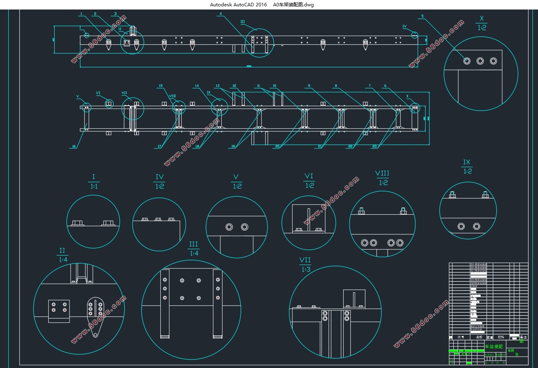Click the 1:1 scale label under detail I
This screenshot has height=368, width=538.
pyautogui.click(x=94, y=187)
